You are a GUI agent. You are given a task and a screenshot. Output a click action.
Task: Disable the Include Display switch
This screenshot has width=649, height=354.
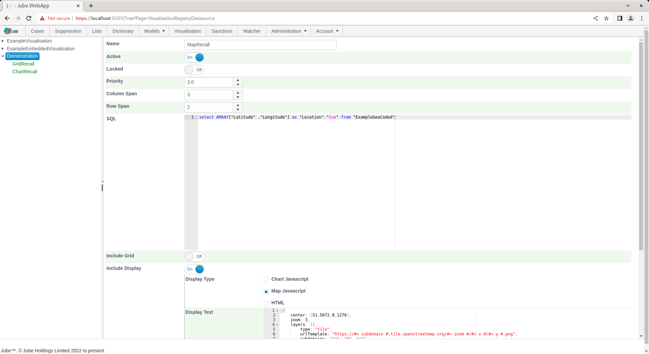[194, 269]
